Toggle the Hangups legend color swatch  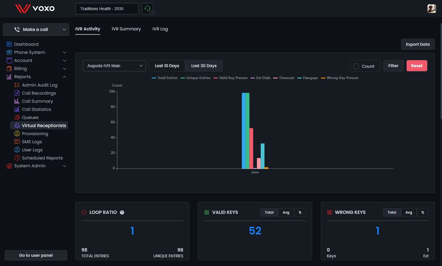[299, 78]
